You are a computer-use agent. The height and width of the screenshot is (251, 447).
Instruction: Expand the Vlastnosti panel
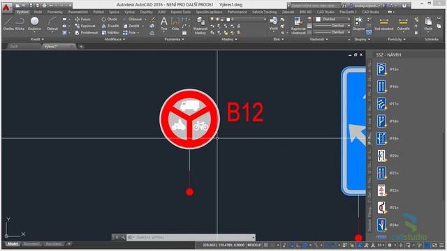pos(318,39)
